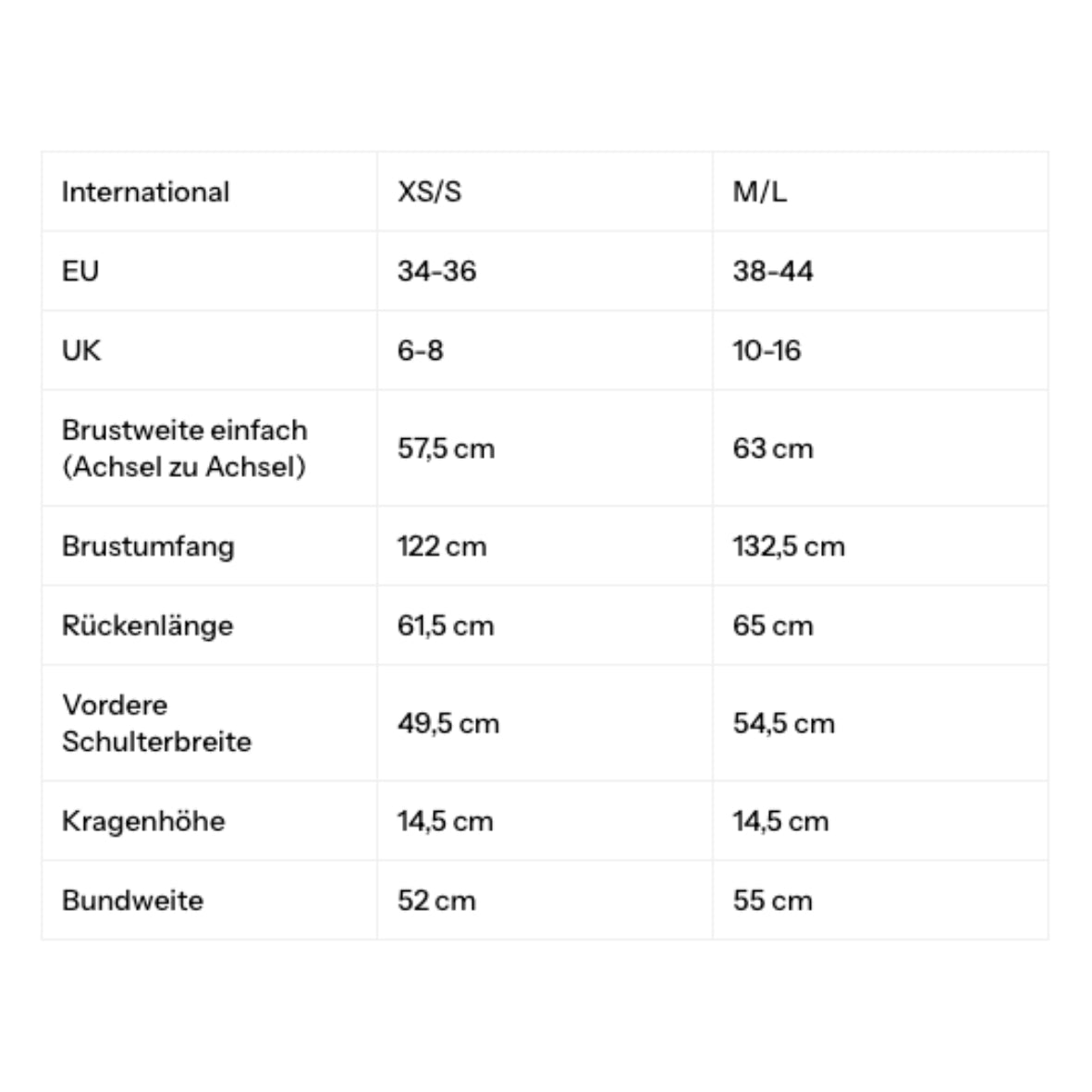The image size is (1092, 1092).
Task: Click the 57,5 cm chest width value
Action: point(446,448)
